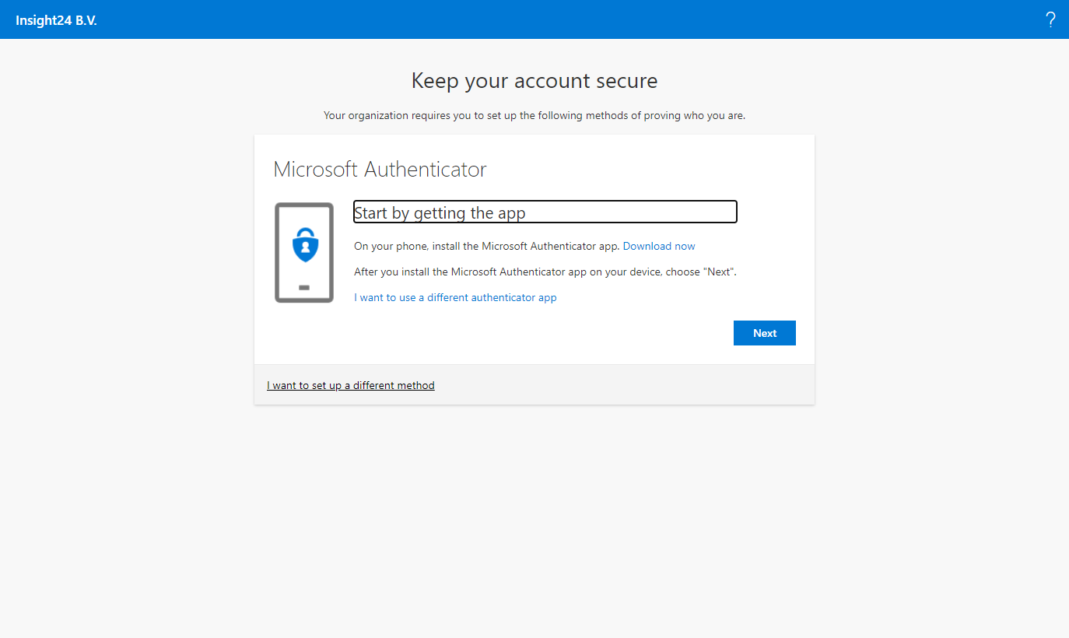Viewport: 1069px width, 638px height.
Task: Click 'Your organization requires you' description text
Action: click(x=534, y=115)
